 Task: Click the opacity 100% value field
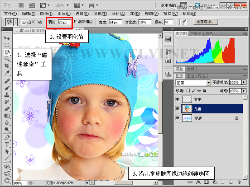click(x=236, y=82)
